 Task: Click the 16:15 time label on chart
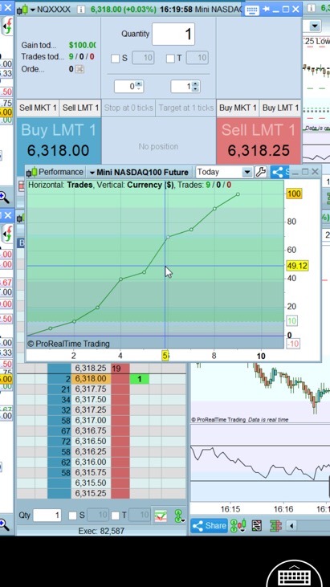tap(230, 509)
